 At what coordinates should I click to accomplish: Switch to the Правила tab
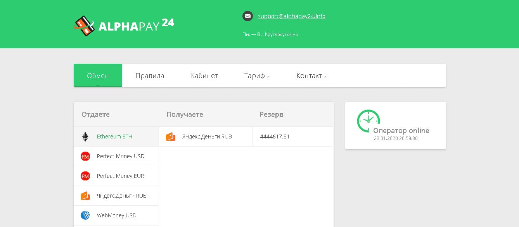point(150,75)
